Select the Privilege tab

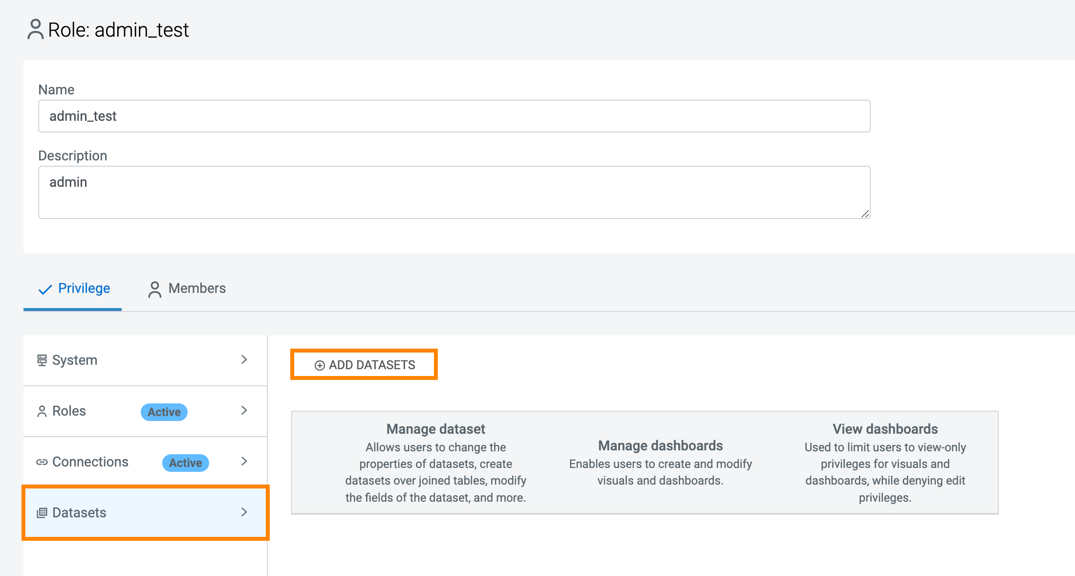pos(84,288)
